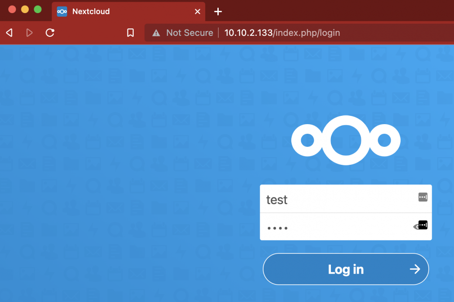
Task: Click the forward navigation arrow
Action: tap(29, 32)
